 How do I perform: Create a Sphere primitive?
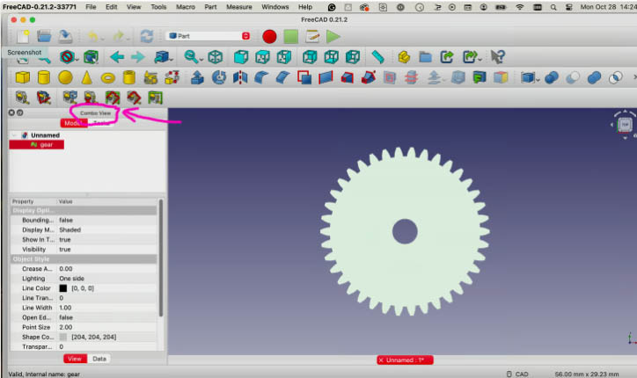pos(65,77)
